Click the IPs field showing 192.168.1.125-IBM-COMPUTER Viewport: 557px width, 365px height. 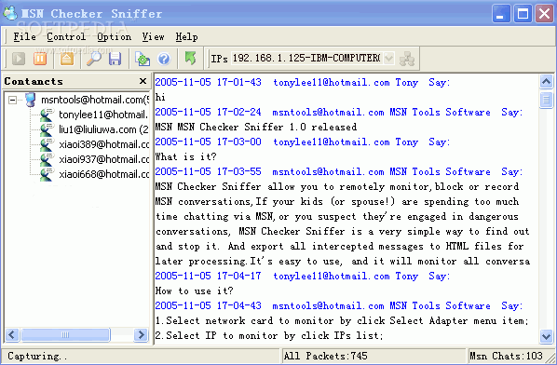307,58
